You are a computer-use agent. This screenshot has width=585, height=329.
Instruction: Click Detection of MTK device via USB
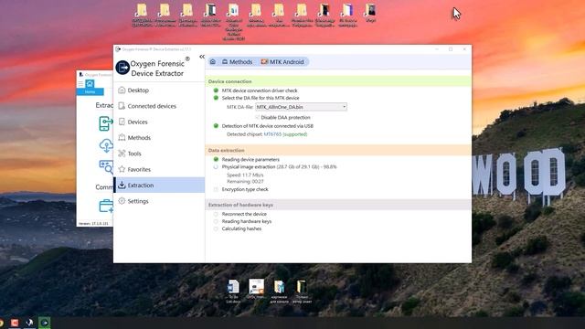pyautogui.click(x=268, y=126)
